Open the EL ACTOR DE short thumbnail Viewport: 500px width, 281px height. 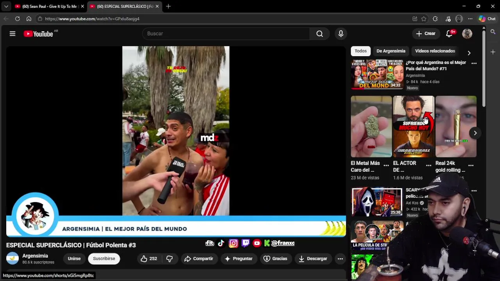[x=413, y=126]
